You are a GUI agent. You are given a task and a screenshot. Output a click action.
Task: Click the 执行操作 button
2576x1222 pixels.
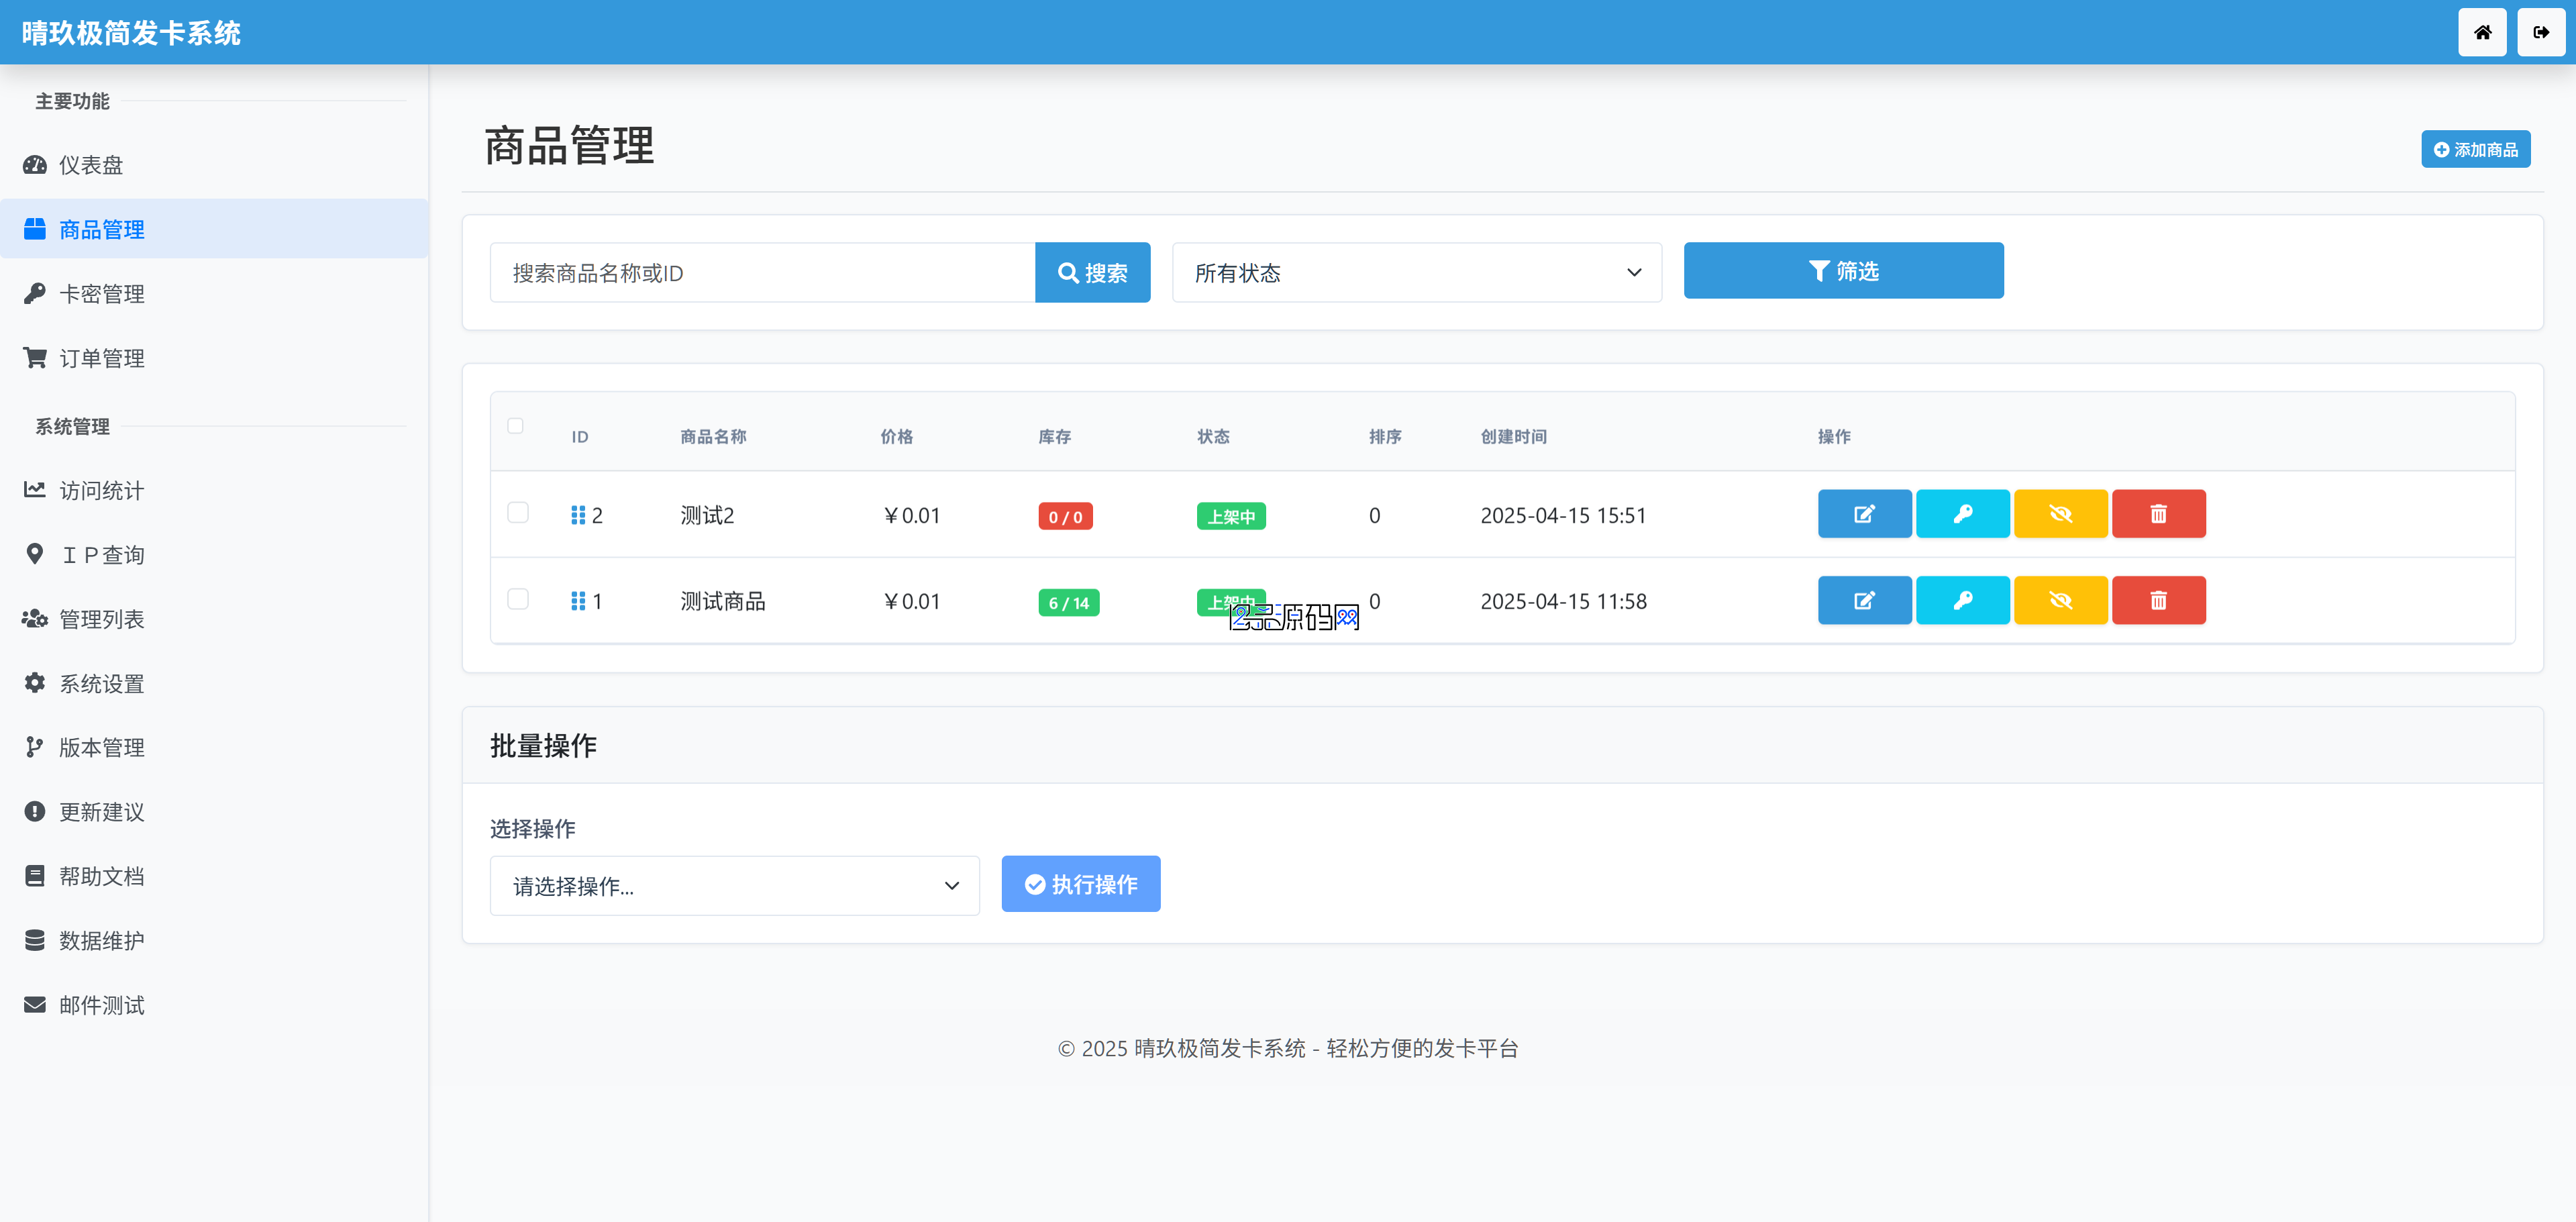(x=1080, y=884)
